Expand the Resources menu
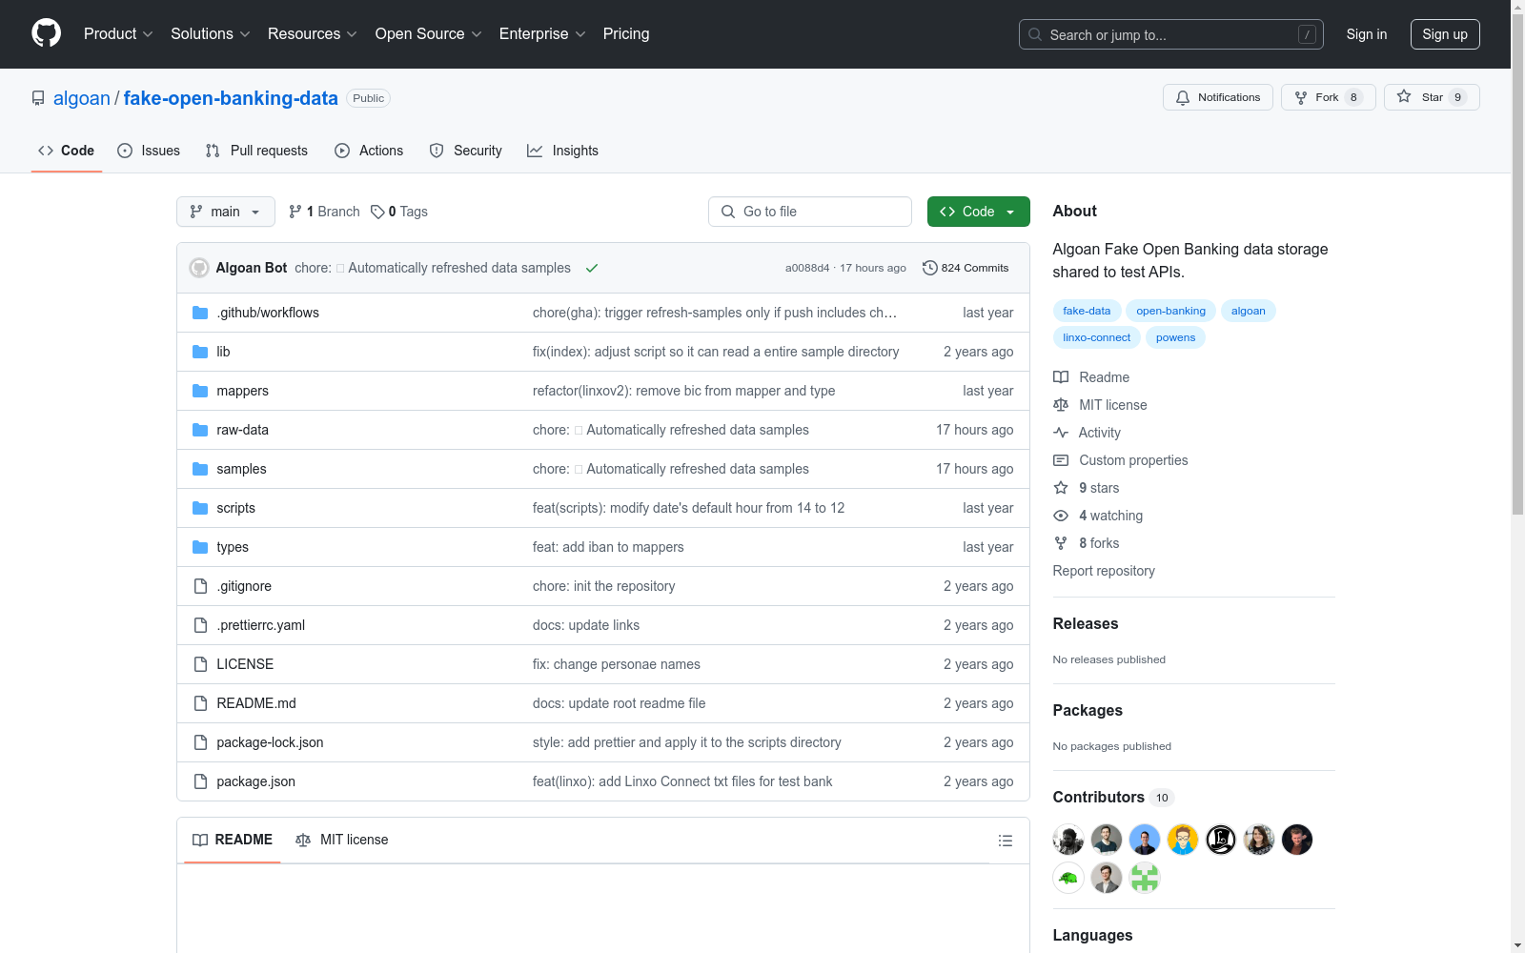Image resolution: width=1525 pixels, height=953 pixels. click(313, 33)
